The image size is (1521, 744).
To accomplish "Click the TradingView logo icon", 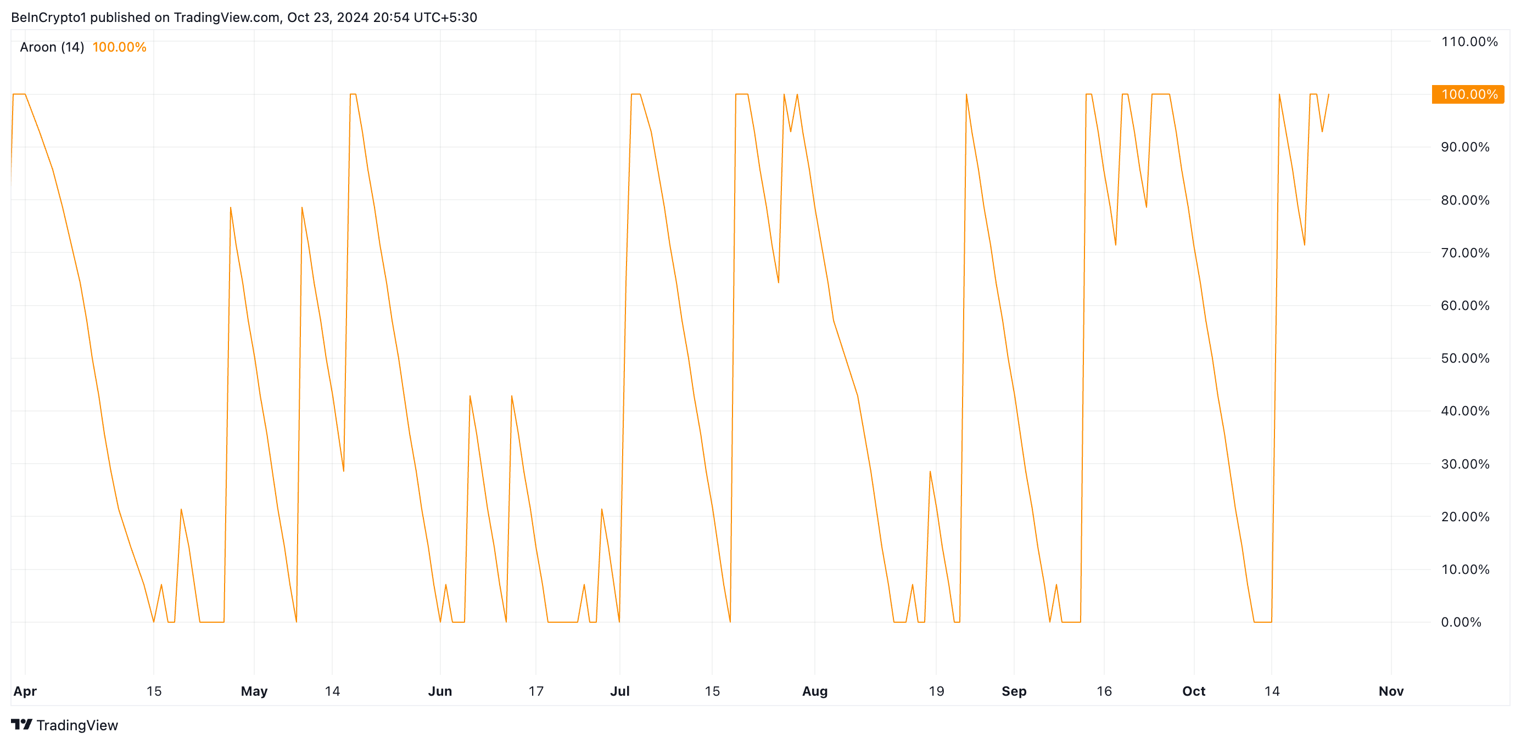I will [x=22, y=724].
